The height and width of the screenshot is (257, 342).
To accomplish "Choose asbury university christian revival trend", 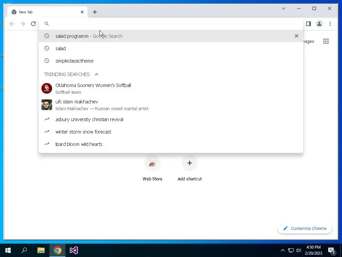I will tap(171, 119).
